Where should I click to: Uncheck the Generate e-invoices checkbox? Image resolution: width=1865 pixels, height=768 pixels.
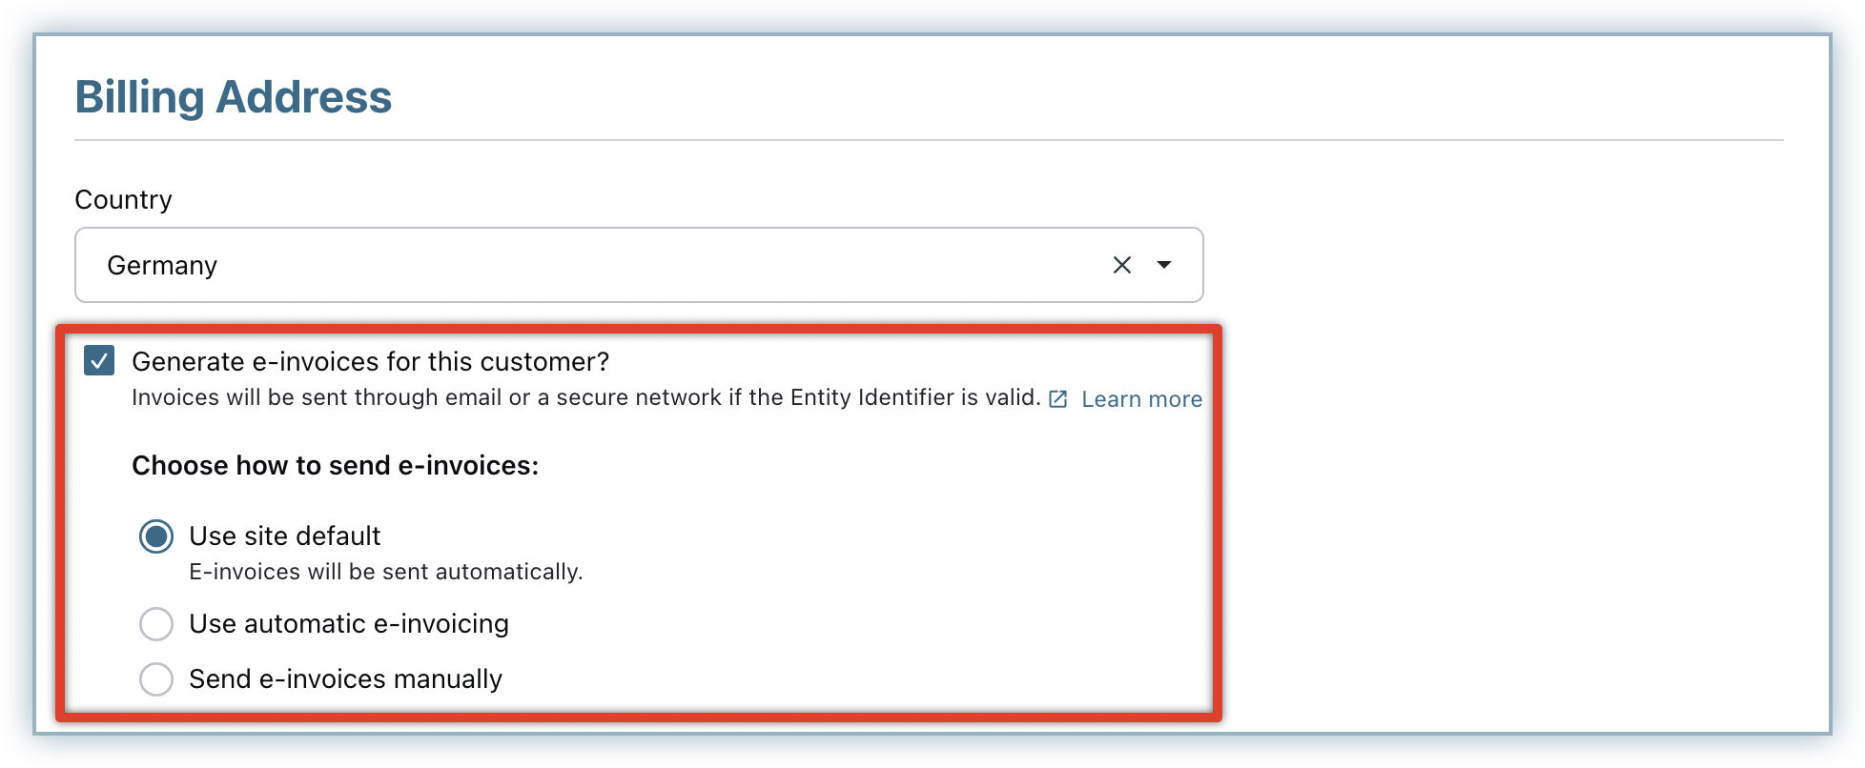point(99,361)
